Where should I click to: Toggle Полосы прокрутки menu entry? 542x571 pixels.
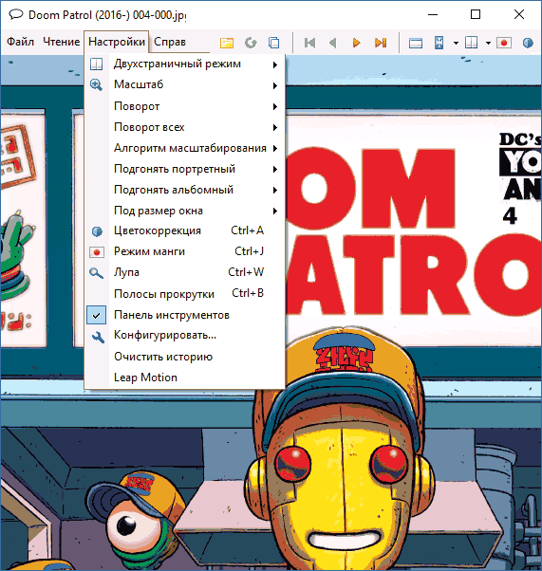click(x=185, y=293)
